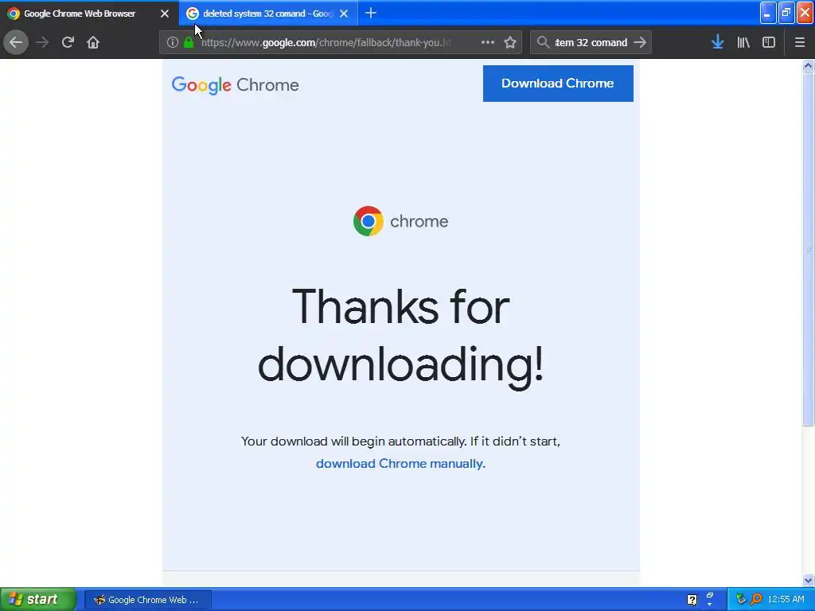Open the browser home page

point(93,42)
